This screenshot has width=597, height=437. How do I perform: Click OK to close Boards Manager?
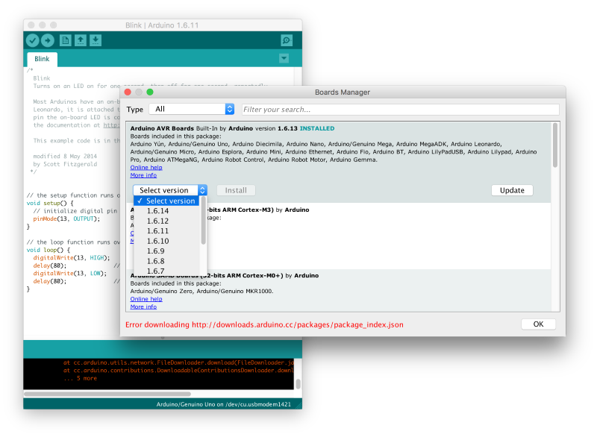[538, 324]
